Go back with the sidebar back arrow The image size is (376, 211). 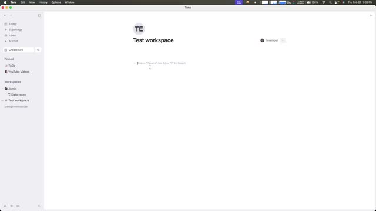click(x=5, y=16)
